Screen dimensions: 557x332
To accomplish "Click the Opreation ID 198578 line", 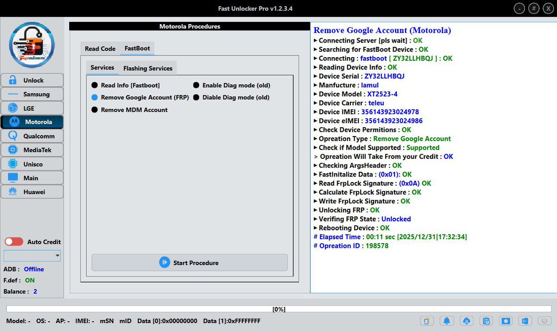I will click(351, 246).
